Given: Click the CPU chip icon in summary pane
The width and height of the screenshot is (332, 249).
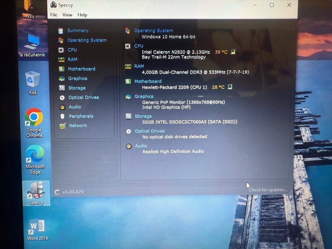Looking at the screenshot, I should click(x=128, y=46).
